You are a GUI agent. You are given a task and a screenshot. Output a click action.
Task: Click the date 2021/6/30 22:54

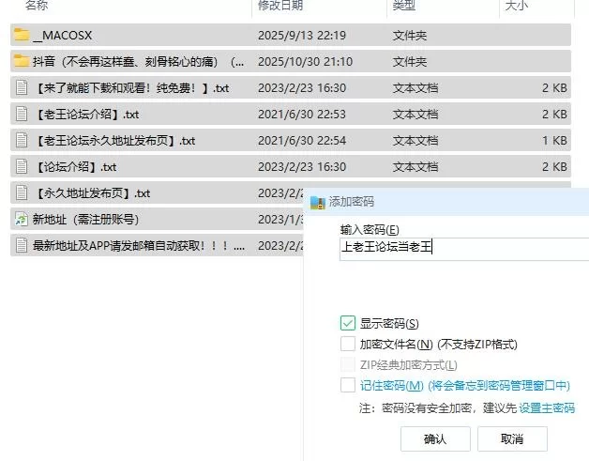tap(302, 141)
